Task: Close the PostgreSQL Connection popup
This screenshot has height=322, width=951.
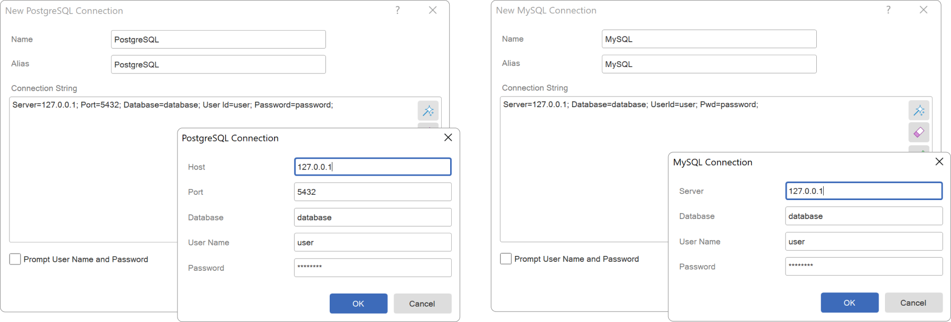Action: pyautogui.click(x=448, y=138)
